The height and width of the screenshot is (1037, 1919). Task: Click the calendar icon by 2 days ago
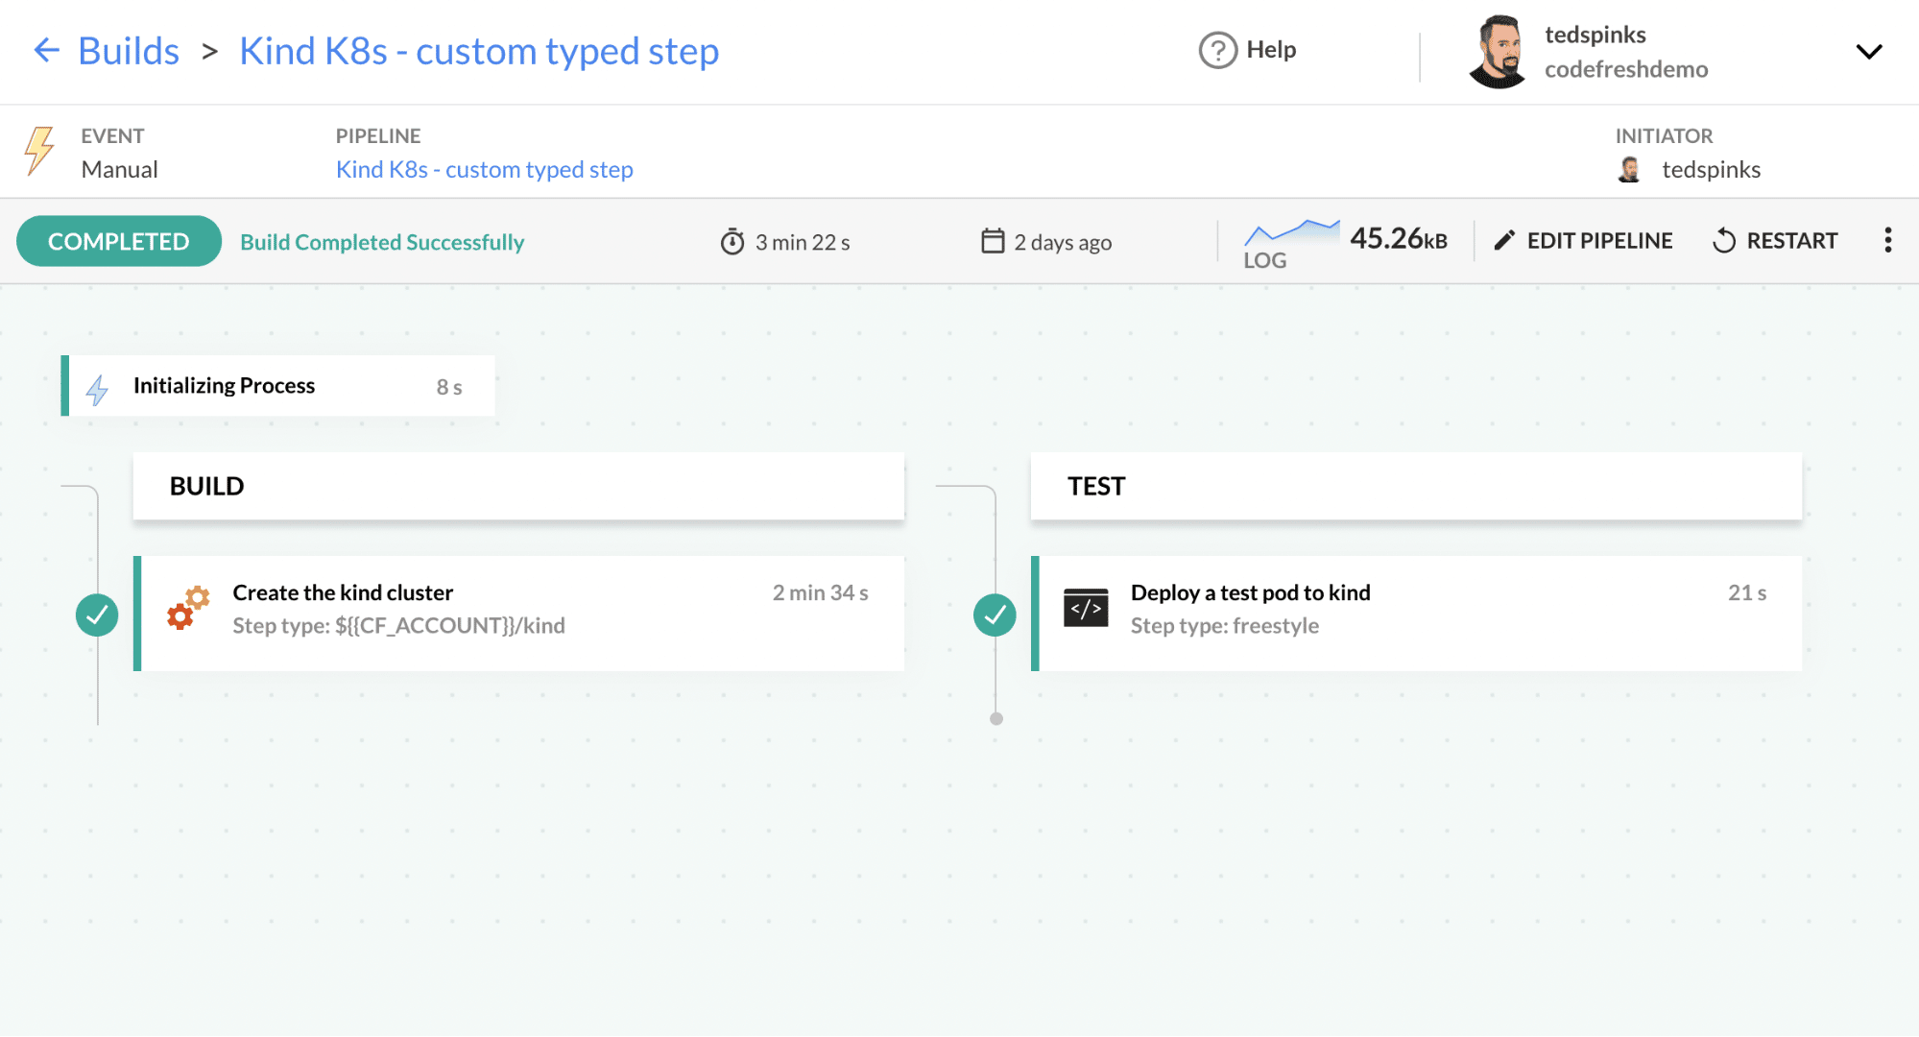tap(992, 241)
